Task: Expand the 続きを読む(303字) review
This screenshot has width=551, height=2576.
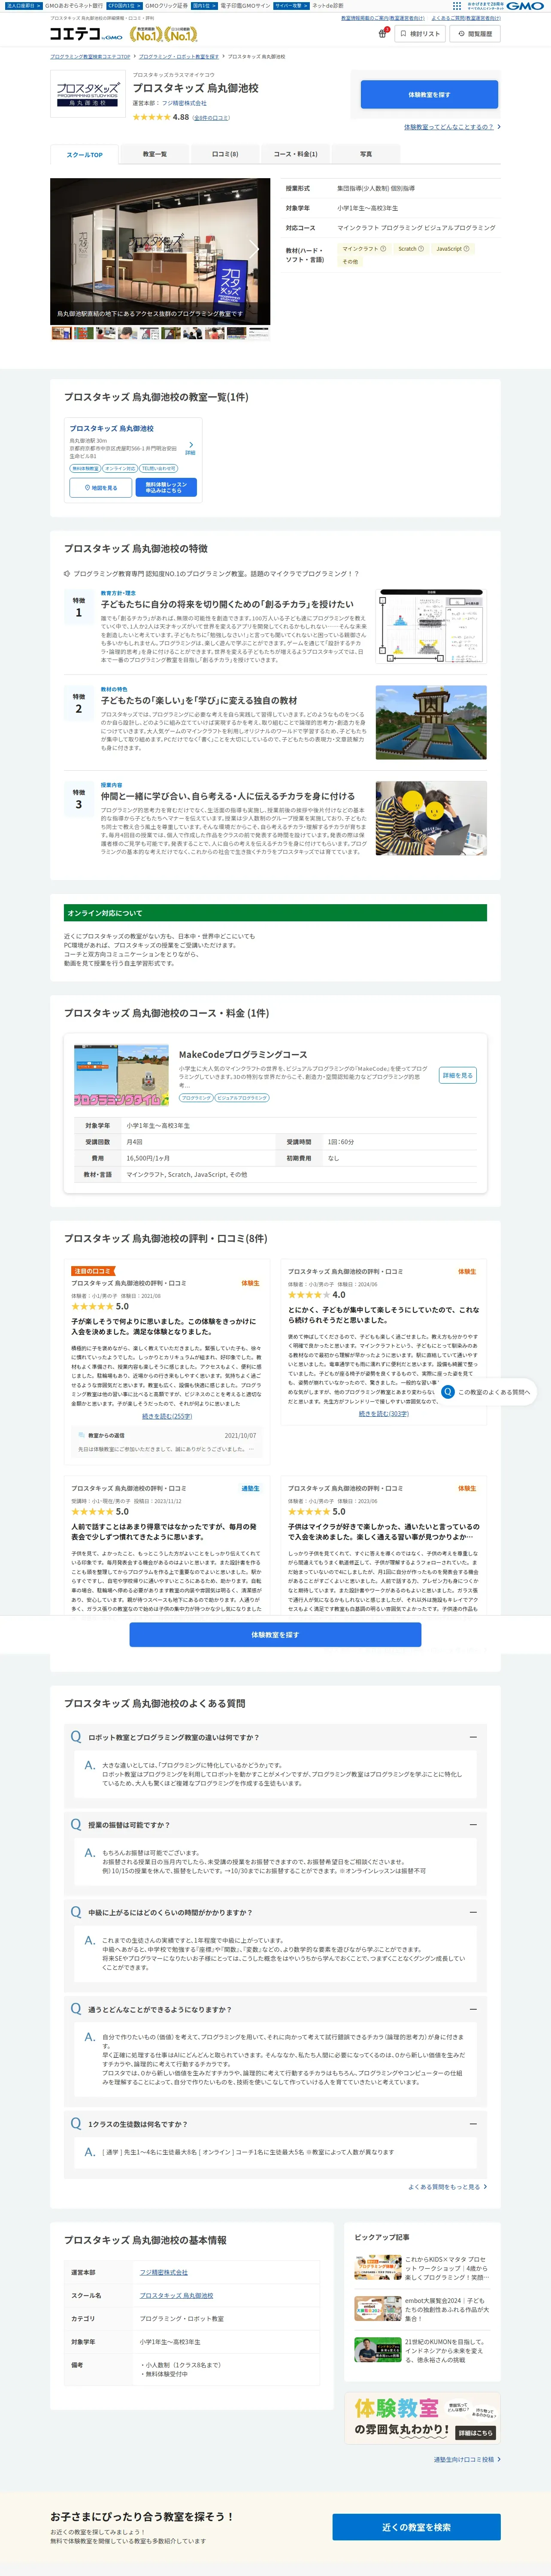Action: (384, 1414)
